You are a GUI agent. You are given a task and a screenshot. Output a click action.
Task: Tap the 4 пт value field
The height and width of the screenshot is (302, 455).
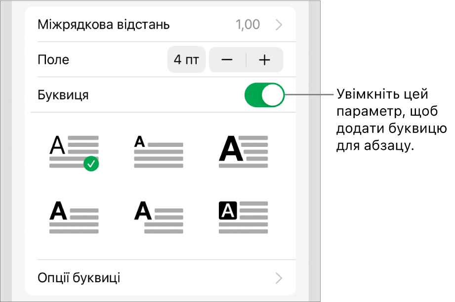coord(186,60)
